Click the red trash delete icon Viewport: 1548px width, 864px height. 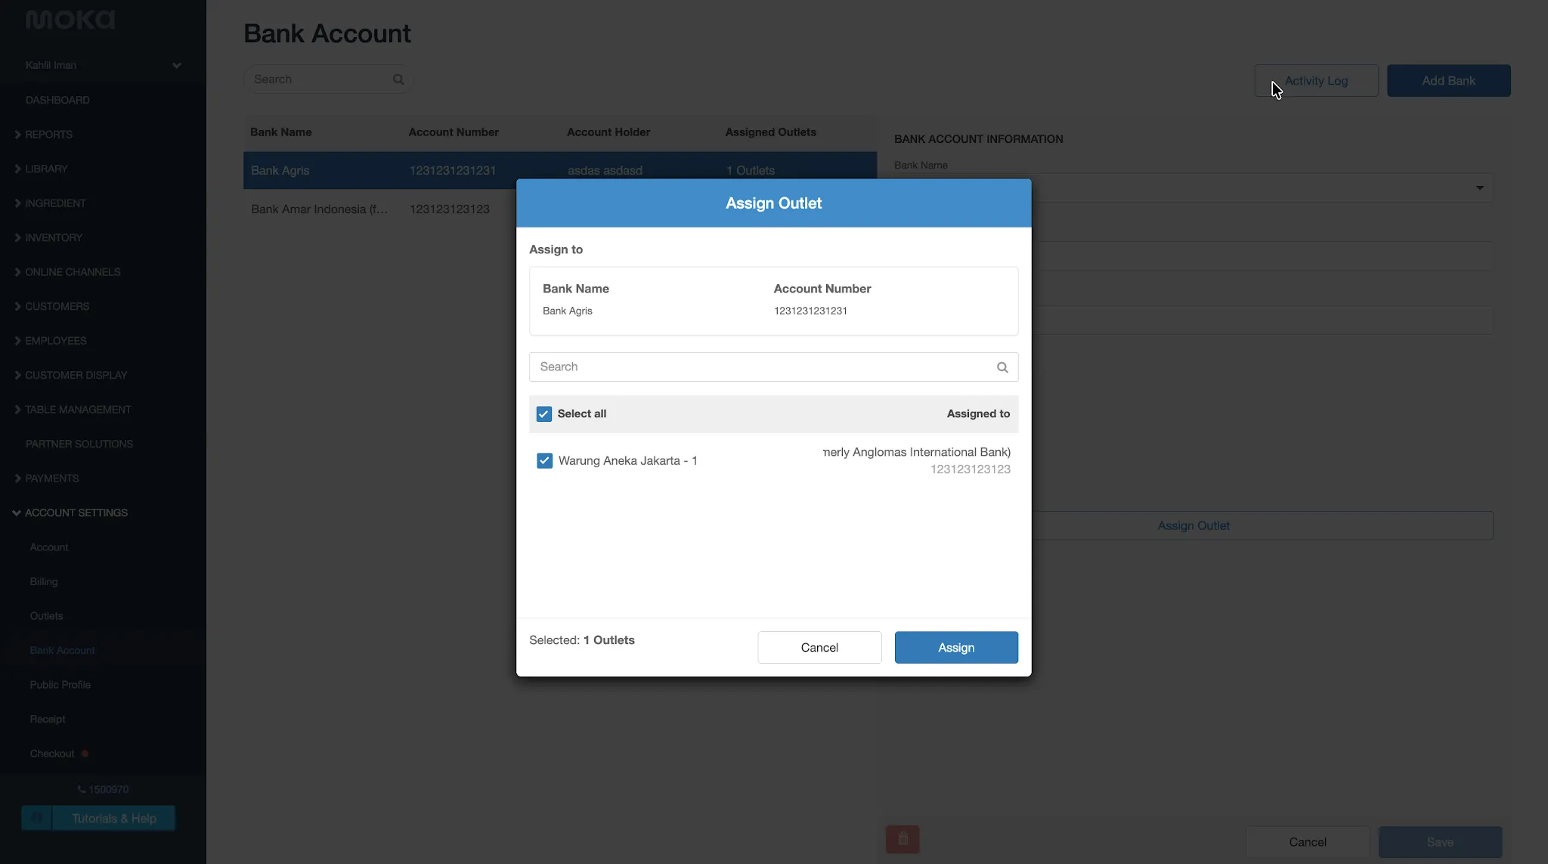[902, 839]
